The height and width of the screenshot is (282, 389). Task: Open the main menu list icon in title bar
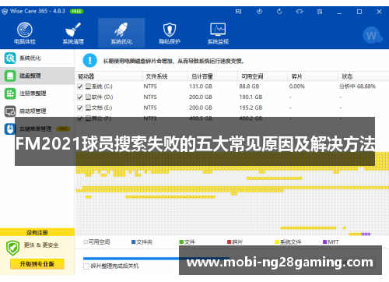[320, 12]
